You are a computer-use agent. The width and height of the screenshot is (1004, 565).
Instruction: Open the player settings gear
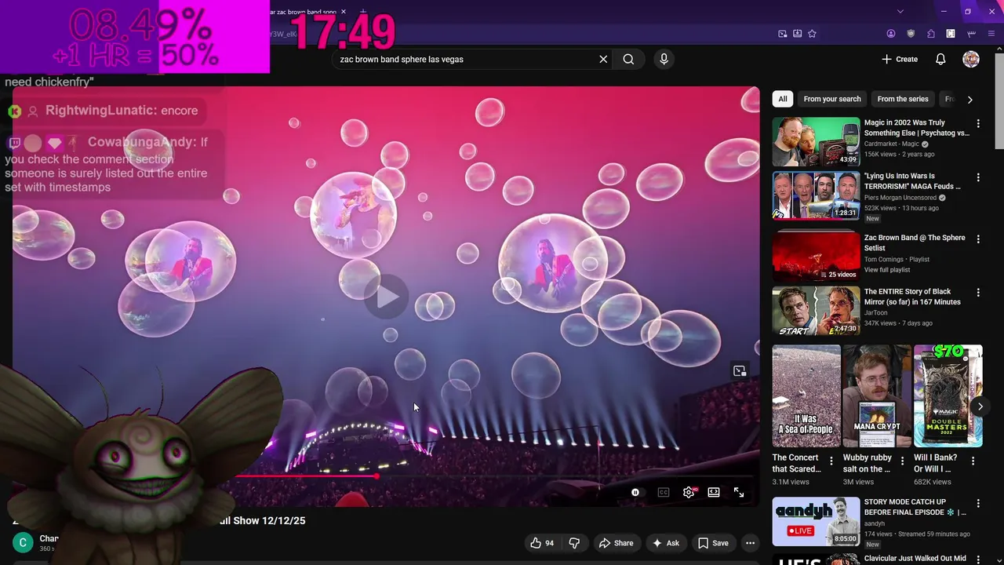[x=689, y=492]
